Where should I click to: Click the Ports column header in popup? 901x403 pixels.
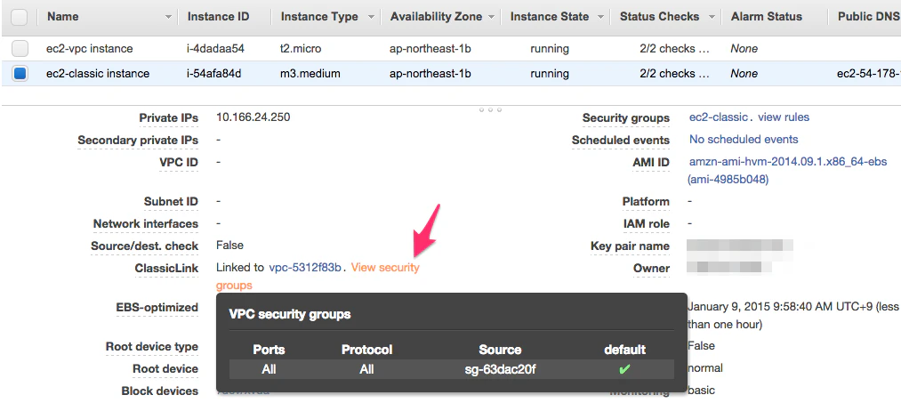(x=269, y=350)
